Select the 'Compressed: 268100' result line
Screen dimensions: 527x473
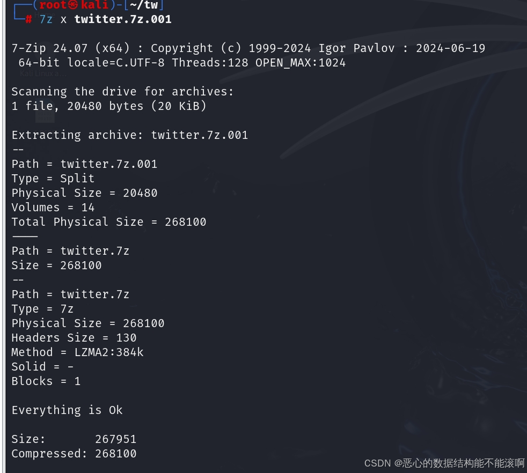click(74, 454)
